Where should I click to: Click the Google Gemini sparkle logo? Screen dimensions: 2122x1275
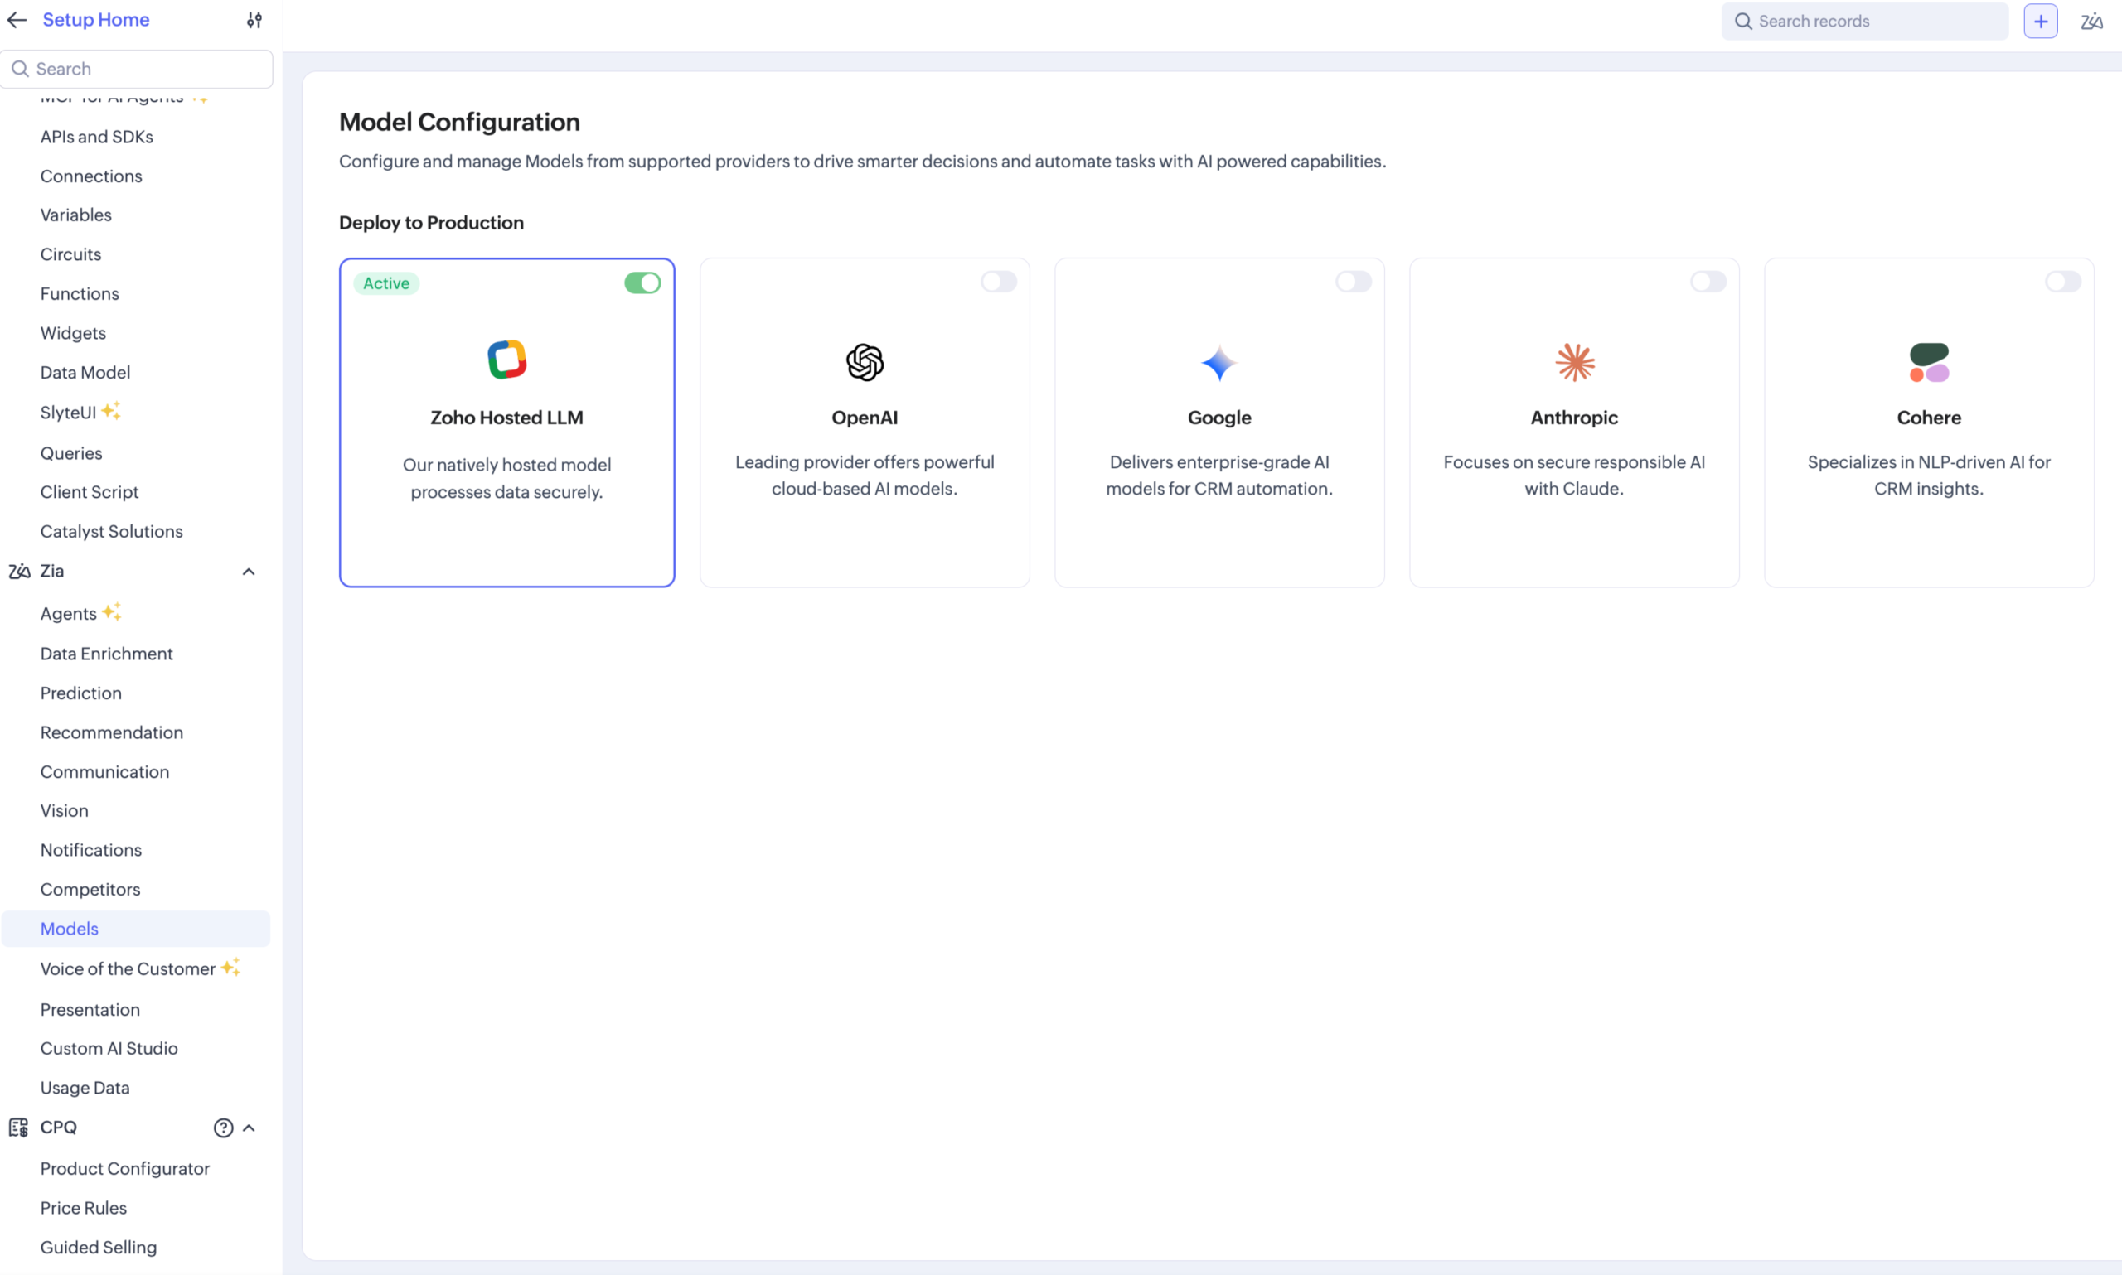coord(1218,363)
